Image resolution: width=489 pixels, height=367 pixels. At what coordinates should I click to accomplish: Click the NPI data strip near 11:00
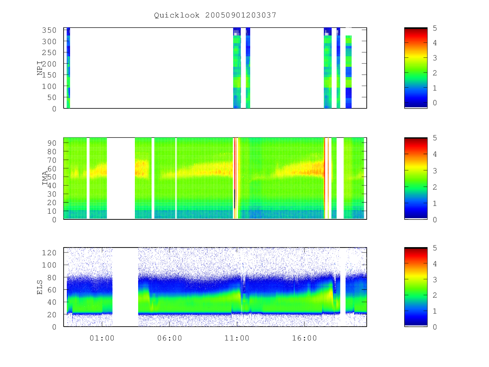tap(237, 68)
